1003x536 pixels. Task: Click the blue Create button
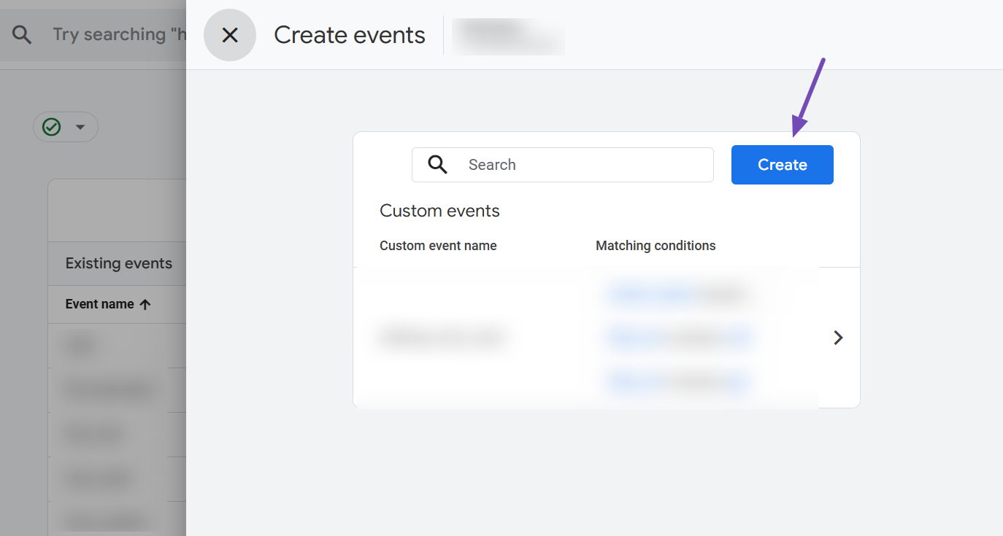782,165
